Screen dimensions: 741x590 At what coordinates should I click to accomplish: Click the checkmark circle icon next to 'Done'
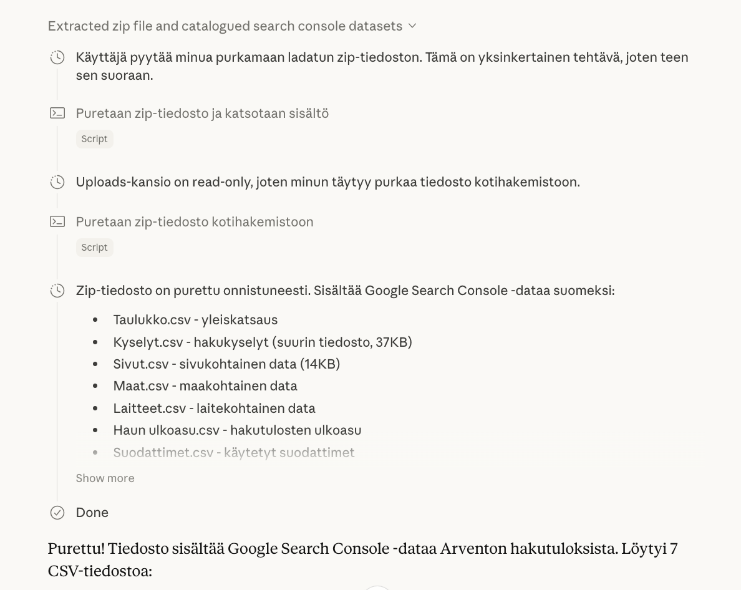pyautogui.click(x=57, y=512)
